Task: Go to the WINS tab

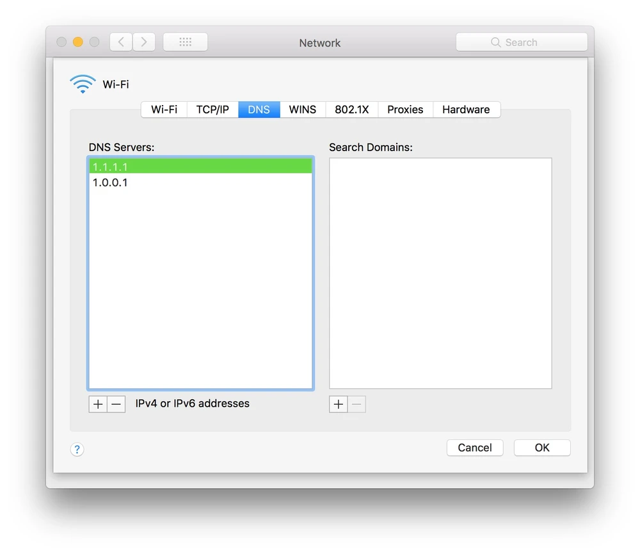Action: coord(302,110)
